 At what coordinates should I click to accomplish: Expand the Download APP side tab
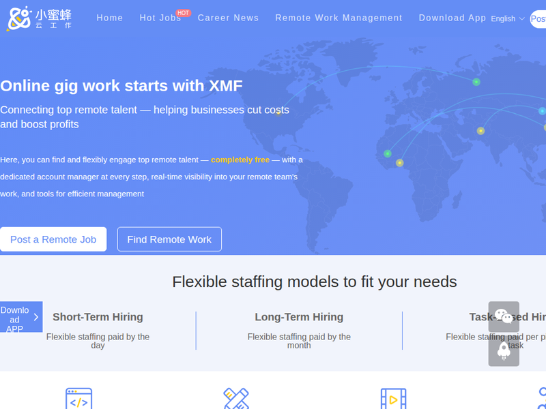tap(21, 317)
